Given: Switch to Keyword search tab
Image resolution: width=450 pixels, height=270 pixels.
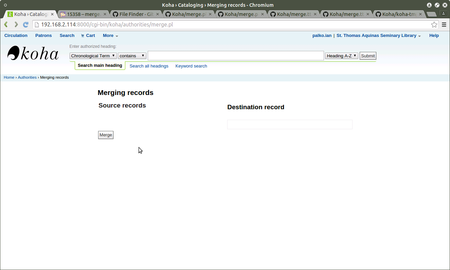Looking at the screenshot, I should (x=191, y=66).
